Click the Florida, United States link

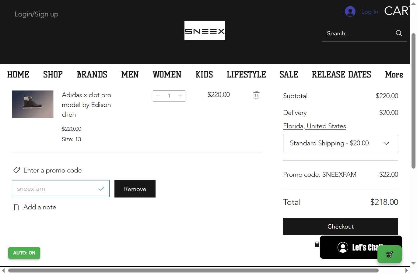(314, 126)
